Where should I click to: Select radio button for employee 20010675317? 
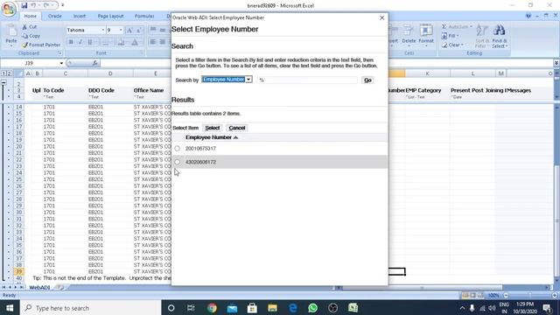(178, 148)
